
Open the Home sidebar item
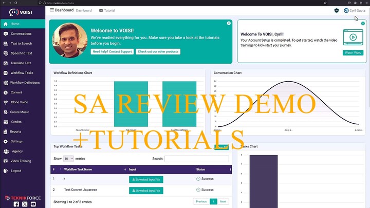point(23,24)
